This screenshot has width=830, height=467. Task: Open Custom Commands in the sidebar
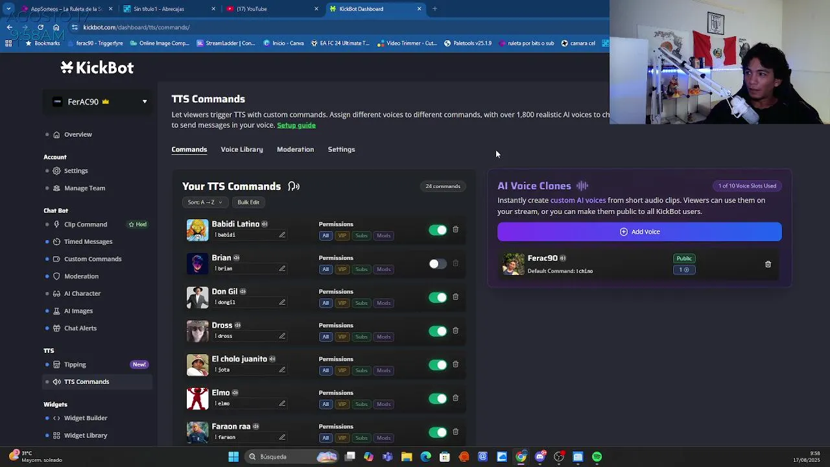point(93,259)
